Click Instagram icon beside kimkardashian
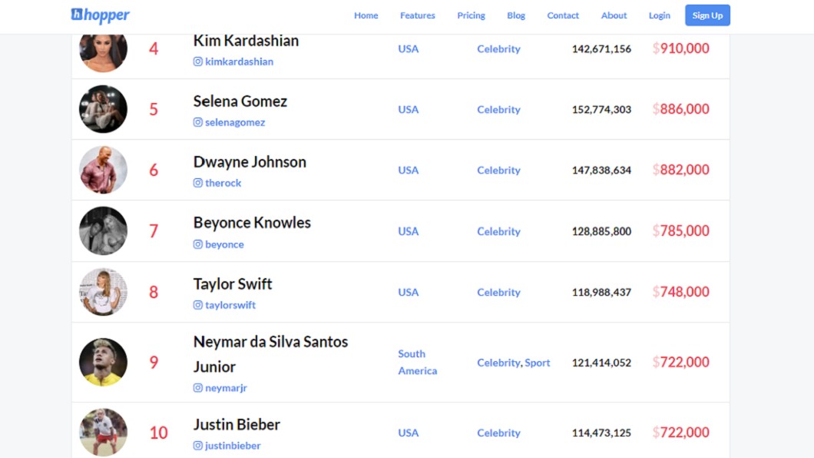This screenshot has width=814, height=458. pyautogui.click(x=198, y=61)
